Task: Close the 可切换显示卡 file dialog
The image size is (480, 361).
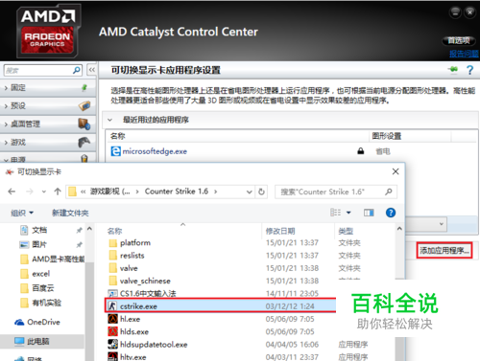Action: click(x=396, y=171)
